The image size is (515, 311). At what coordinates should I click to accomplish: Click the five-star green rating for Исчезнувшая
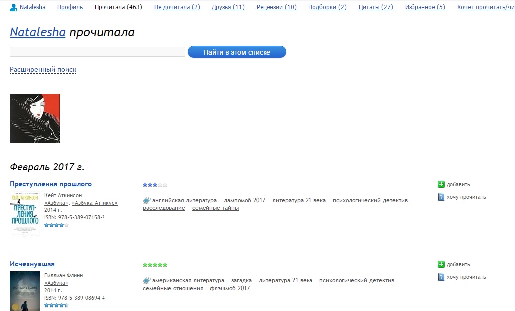[x=155, y=265]
